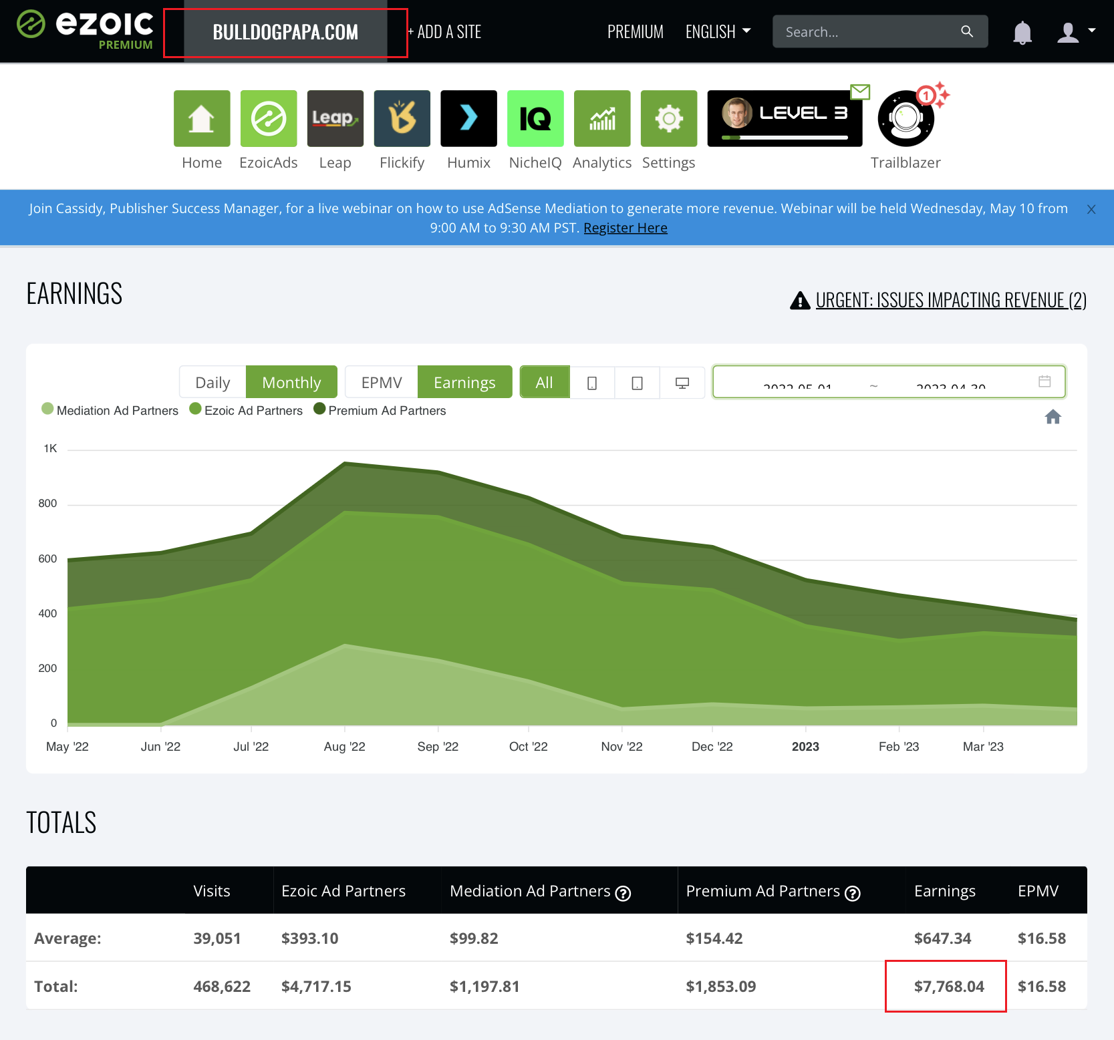This screenshot has width=1114, height=1040.
Task: Open the date range calendar icon
Action: (1045, 381)
